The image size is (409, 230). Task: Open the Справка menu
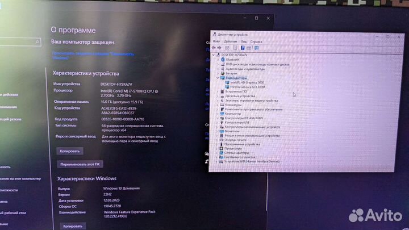[x=256, y=41]
